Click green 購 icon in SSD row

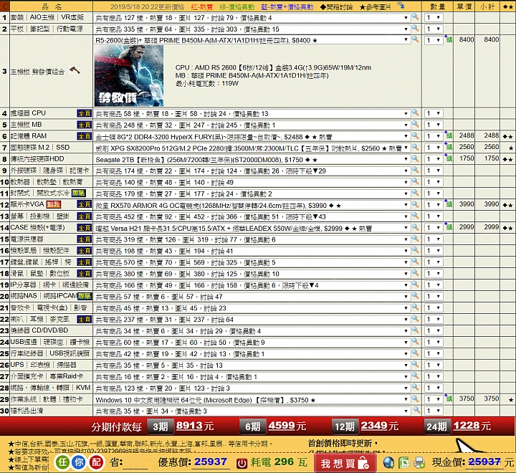(448, 147)
